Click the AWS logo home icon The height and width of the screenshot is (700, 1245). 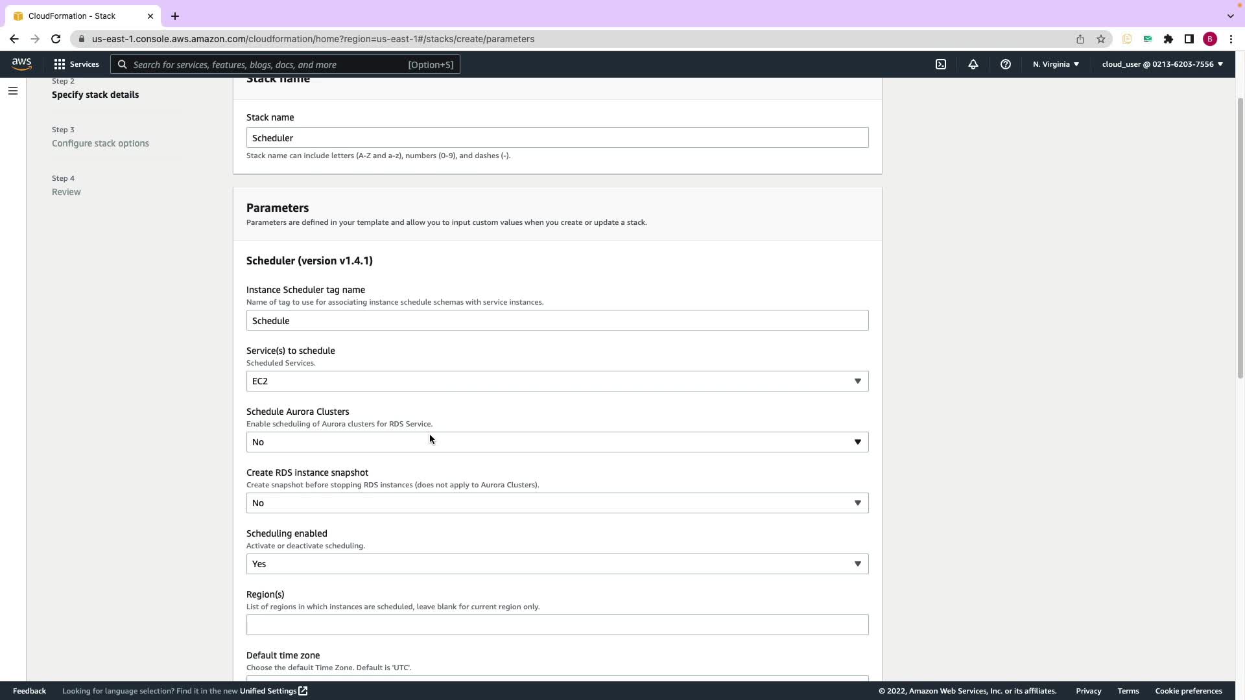pyautogui.click(x=21, y=64)
